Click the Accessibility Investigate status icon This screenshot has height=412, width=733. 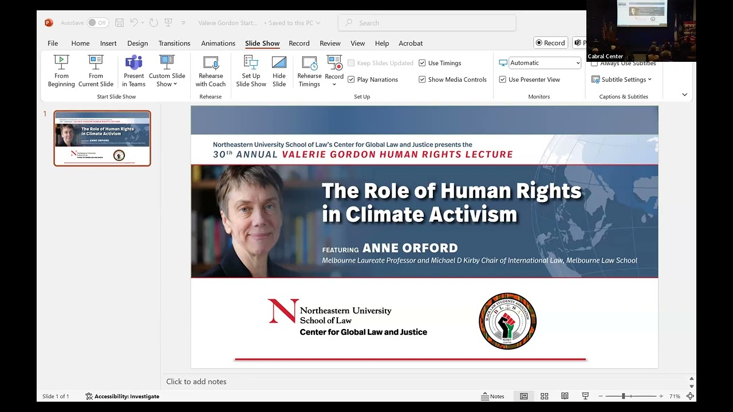pyautogui.click(x=89, y=396)
